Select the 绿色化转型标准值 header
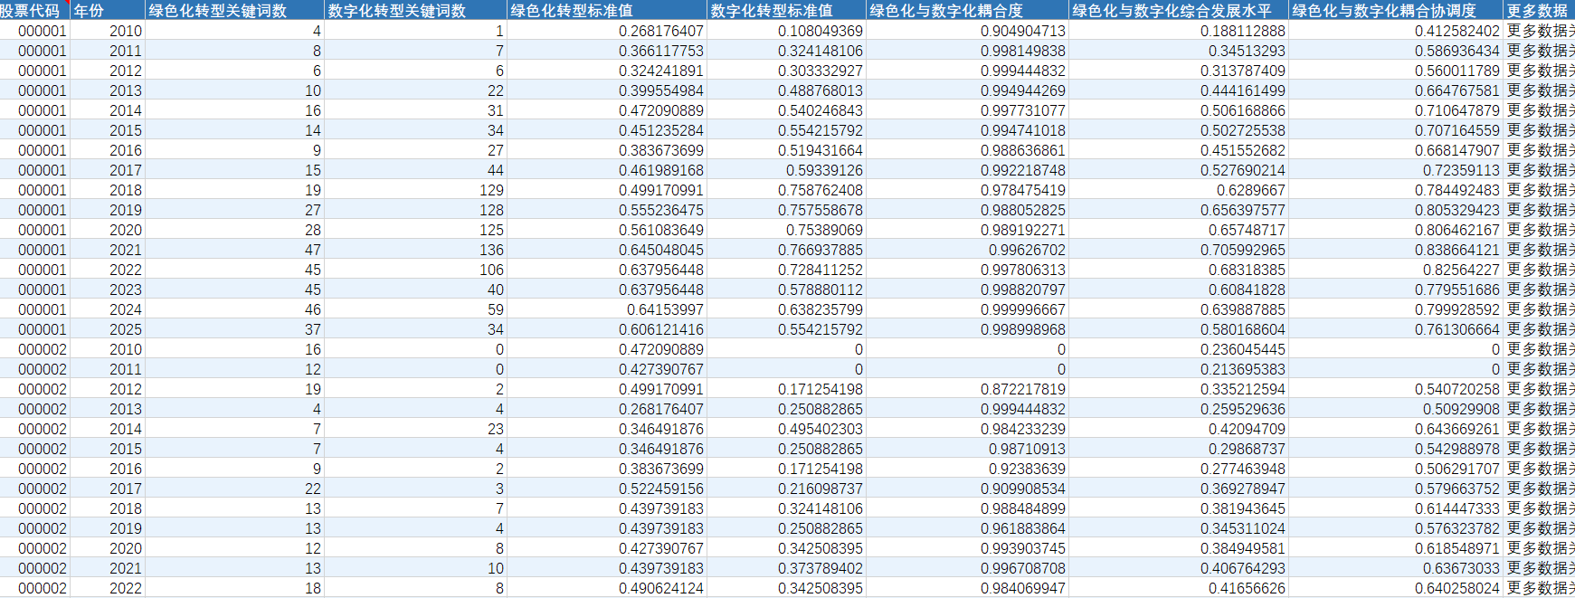The height and width of the screenshot is (598, 1575). [606, 10]
